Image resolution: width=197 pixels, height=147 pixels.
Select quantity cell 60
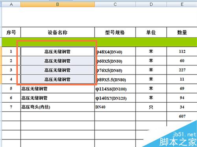pos(182,61)
